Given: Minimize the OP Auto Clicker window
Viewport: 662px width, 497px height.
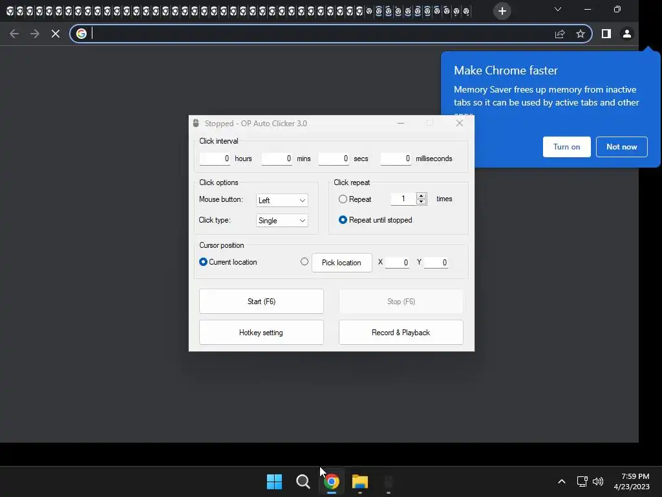Looking at the screenshot, I should [x=401, y=123].
